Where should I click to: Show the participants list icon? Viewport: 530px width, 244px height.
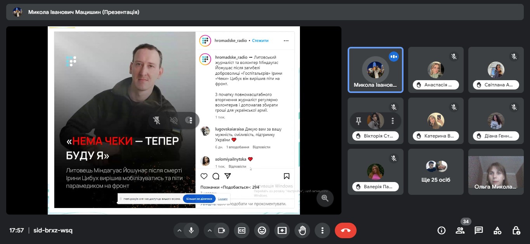click(460, 230)
